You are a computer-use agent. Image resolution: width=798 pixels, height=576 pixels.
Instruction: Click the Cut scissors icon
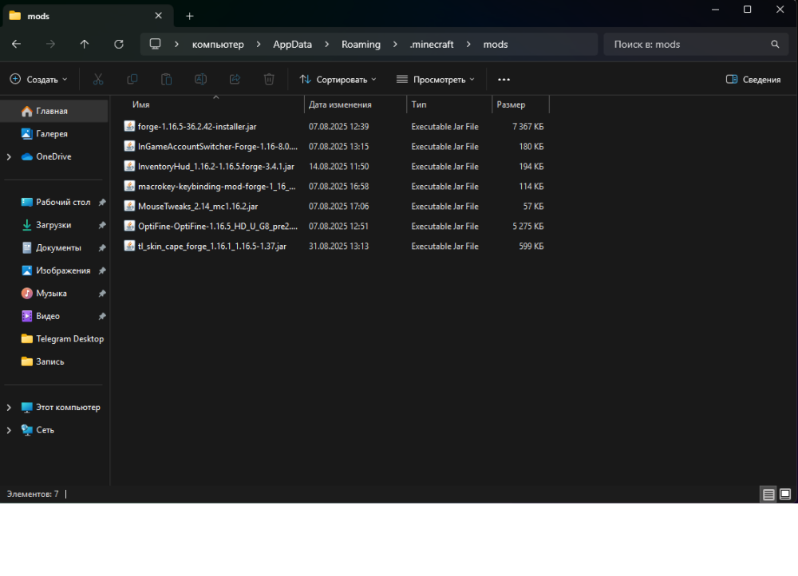pyautogui.click(x=97, y=79)
